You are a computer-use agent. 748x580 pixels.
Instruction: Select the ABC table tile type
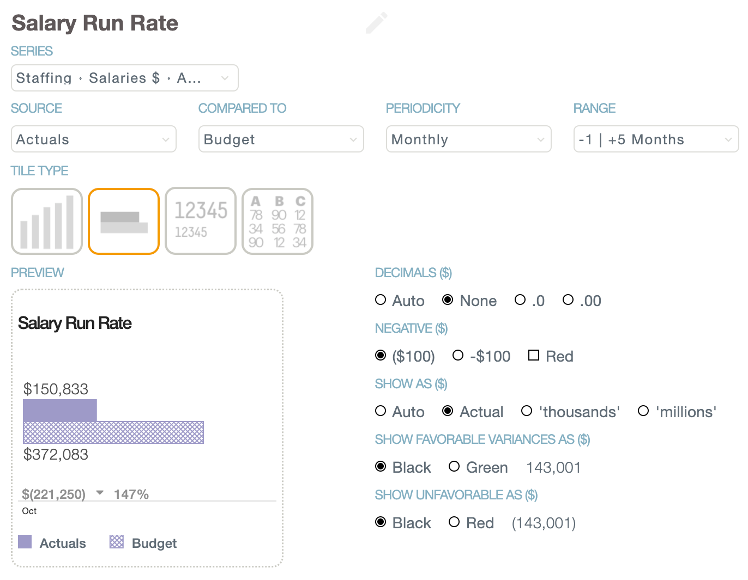click(x=278, y=221)
